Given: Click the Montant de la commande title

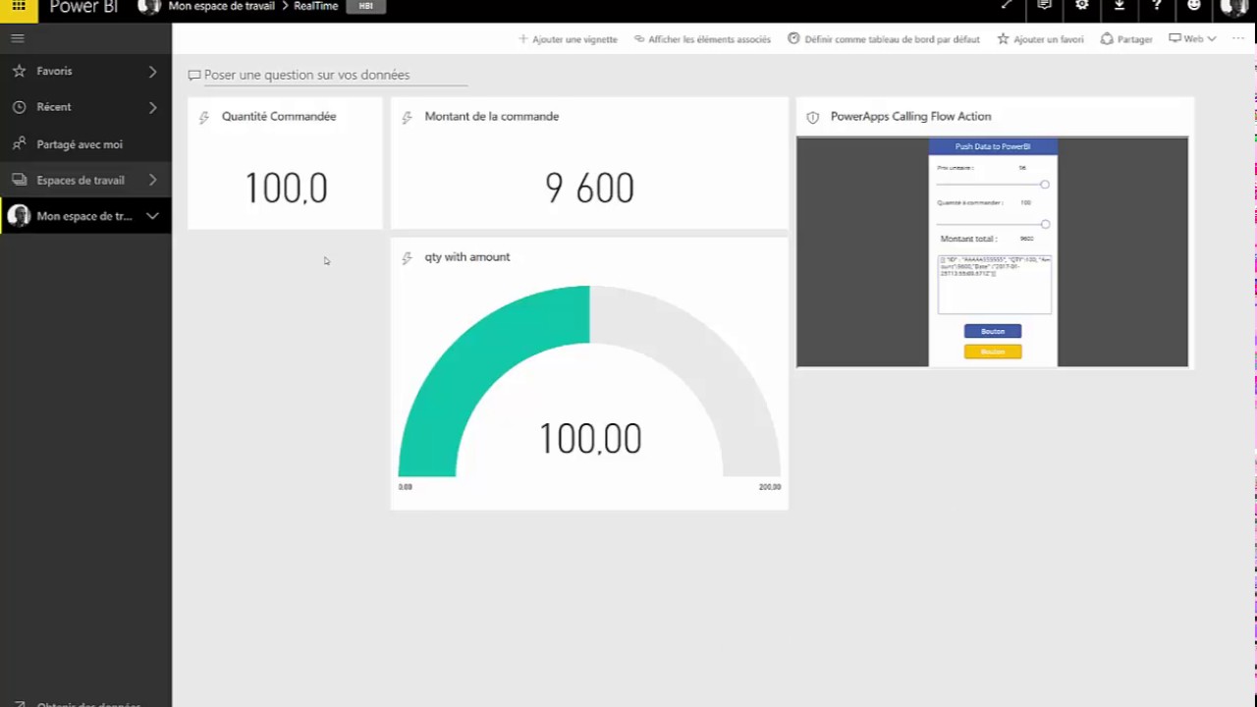Looking at the screenshot, I should pyautogui.click(x=492, y=116).
